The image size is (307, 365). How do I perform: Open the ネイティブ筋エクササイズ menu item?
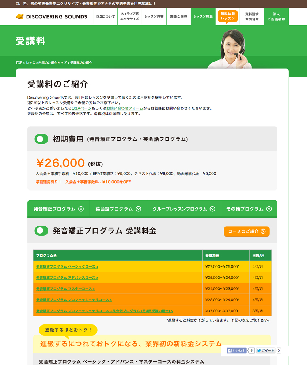pyautogui.click(x=130, y=16)
